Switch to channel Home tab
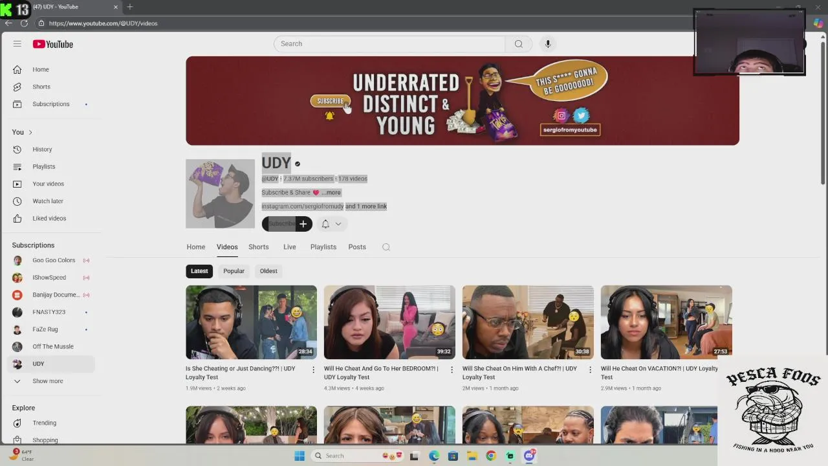The image size is (828, 466). point(196,247)
